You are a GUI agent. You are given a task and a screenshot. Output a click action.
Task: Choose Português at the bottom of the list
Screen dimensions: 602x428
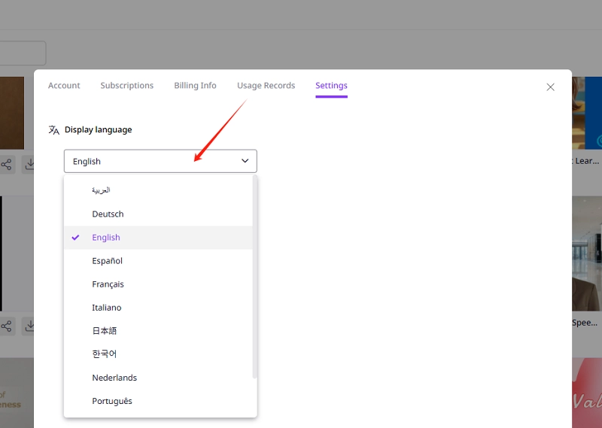pyautogui.click(x=112, y=401)
